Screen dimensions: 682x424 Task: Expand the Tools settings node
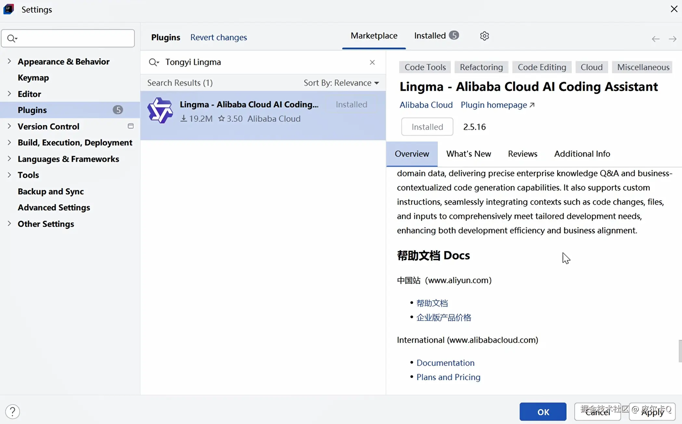pyautogui.click(x=9, y=175)
